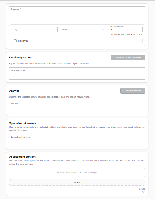This screenshot has width=155, height=199.
Task: Click the Assessment context heading
Action: coord(22,157)
